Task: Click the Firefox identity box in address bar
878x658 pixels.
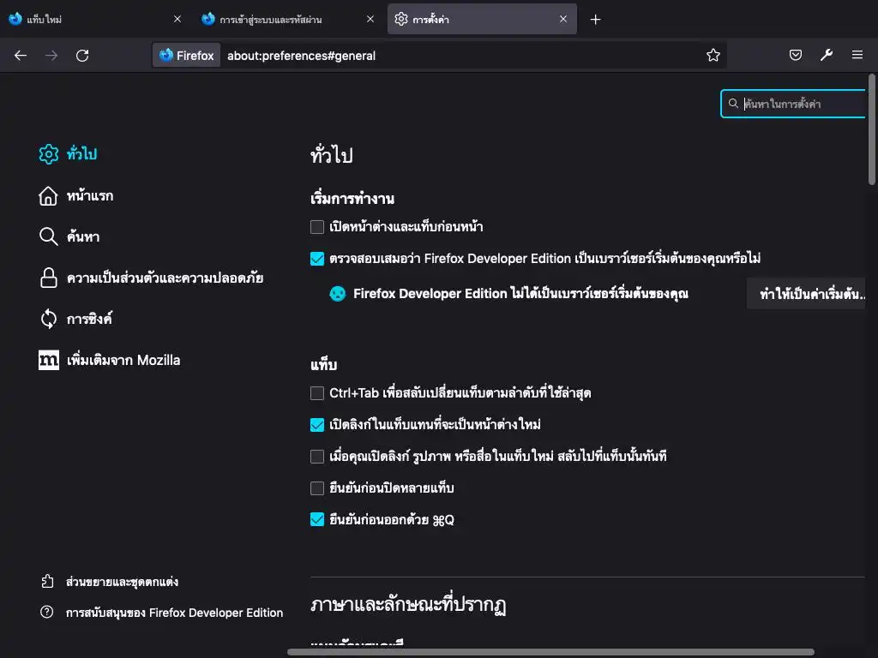Action: (x=186, y=56)
